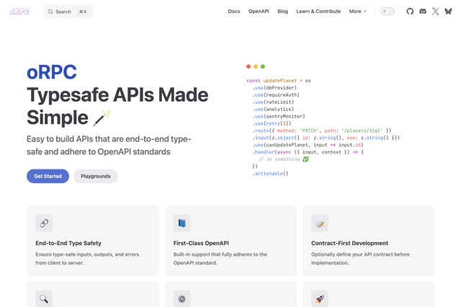Click the magnifying glass feature card icon

coord(44,299)
